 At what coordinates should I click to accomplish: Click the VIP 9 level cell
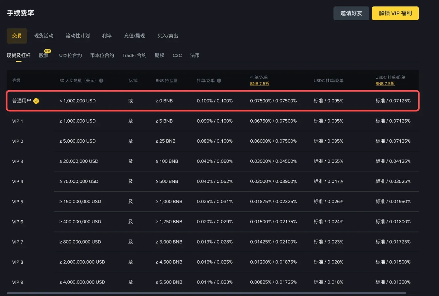pyautogui.click(x=18, y=282)
